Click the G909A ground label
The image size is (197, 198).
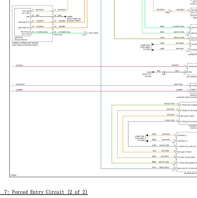click(70, 17)
